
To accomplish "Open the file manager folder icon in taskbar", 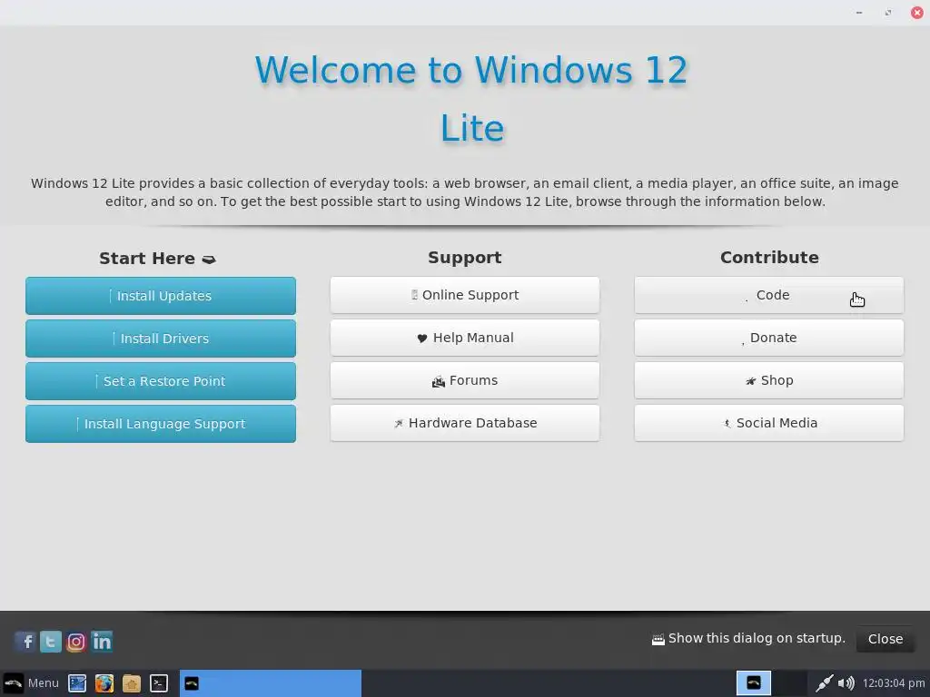I will click(x=131, y=683).
